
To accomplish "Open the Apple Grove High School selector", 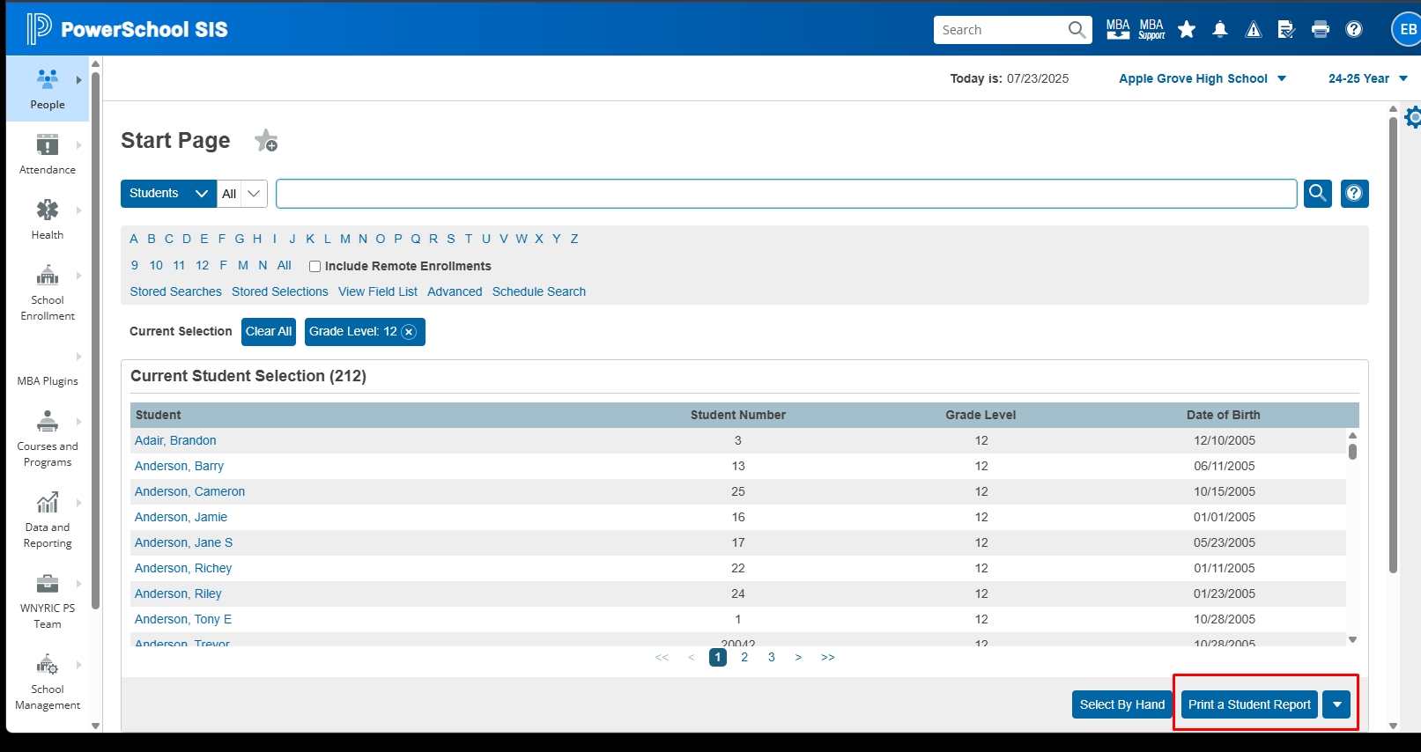I will point(1202,78).
